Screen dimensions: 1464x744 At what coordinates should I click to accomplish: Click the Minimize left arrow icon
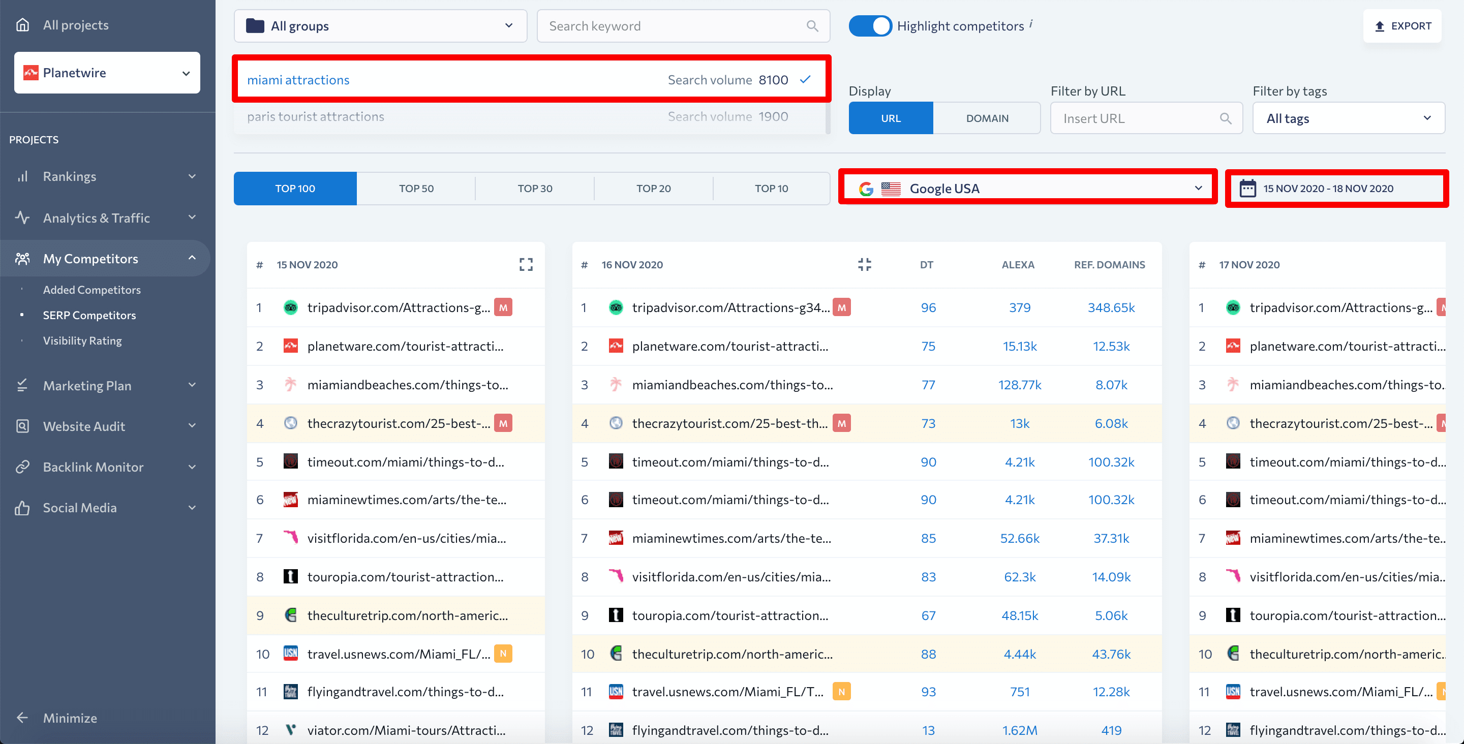tap(22, 718)
